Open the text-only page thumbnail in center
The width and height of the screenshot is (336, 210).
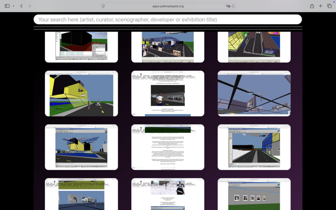pos(168,147)
